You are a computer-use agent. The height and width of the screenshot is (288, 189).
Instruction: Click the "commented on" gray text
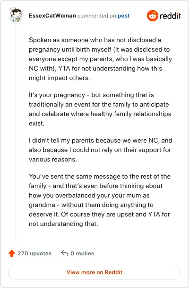pyautogui.click(x=96, y=16)
